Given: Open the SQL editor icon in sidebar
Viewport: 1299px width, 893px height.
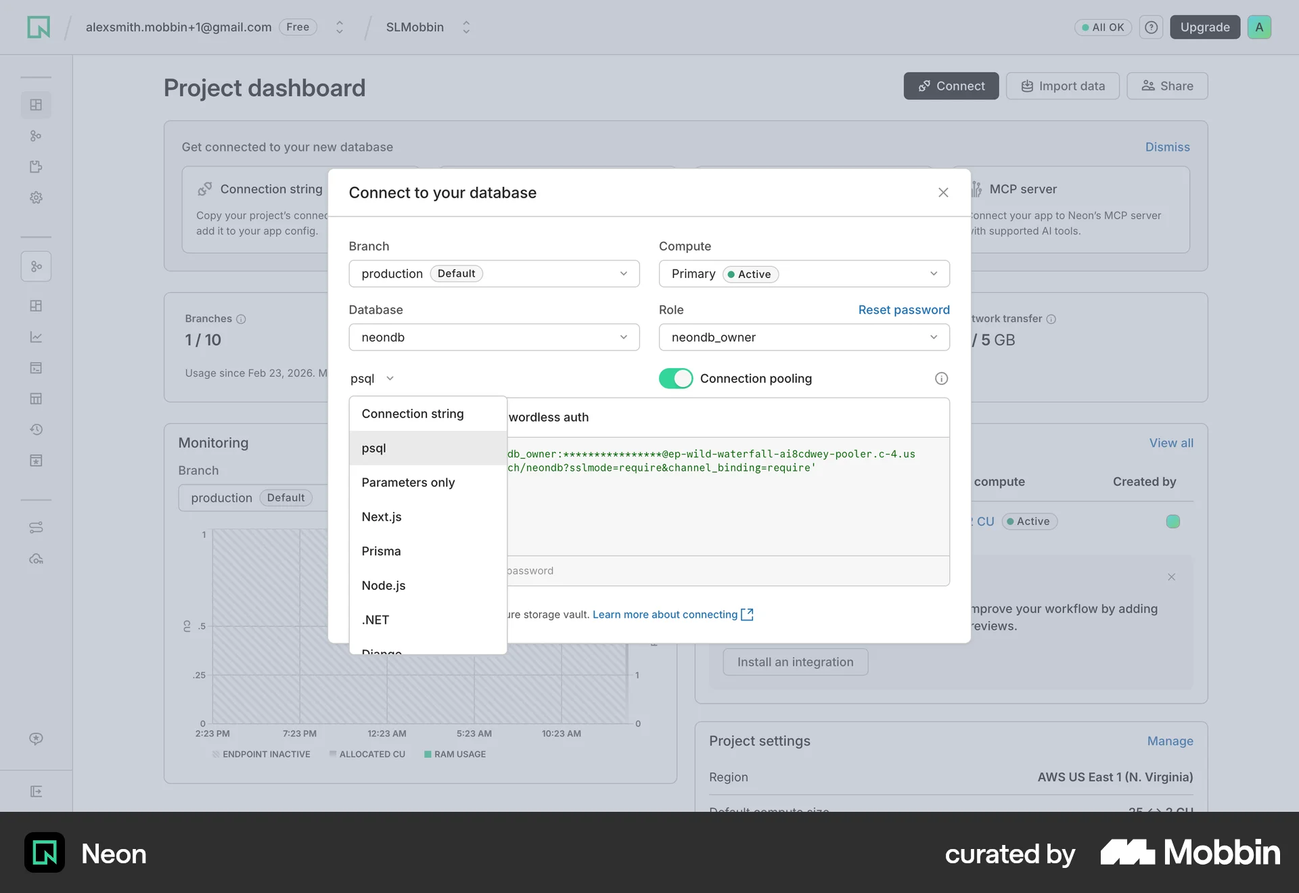Looking at the screenshot, I should coord(36,368).
